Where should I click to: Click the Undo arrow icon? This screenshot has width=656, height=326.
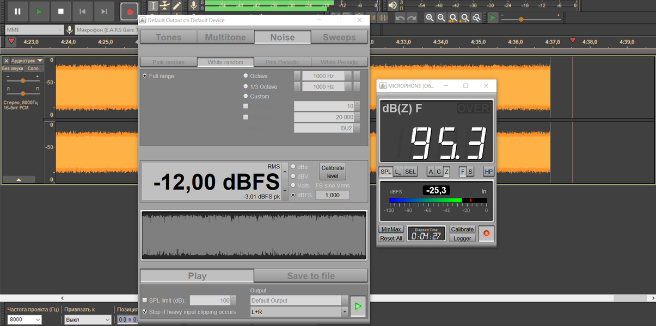400,18
